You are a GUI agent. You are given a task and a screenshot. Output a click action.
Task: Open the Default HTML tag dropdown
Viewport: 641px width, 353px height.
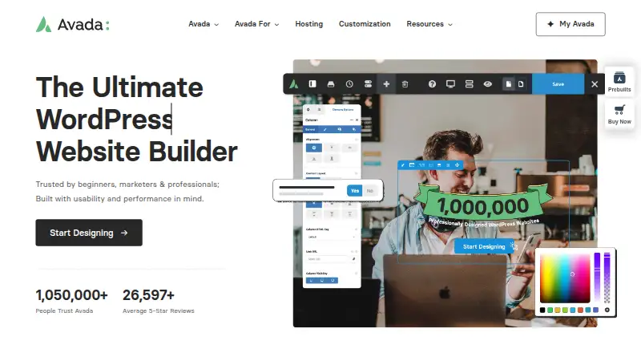click(331, 237)
